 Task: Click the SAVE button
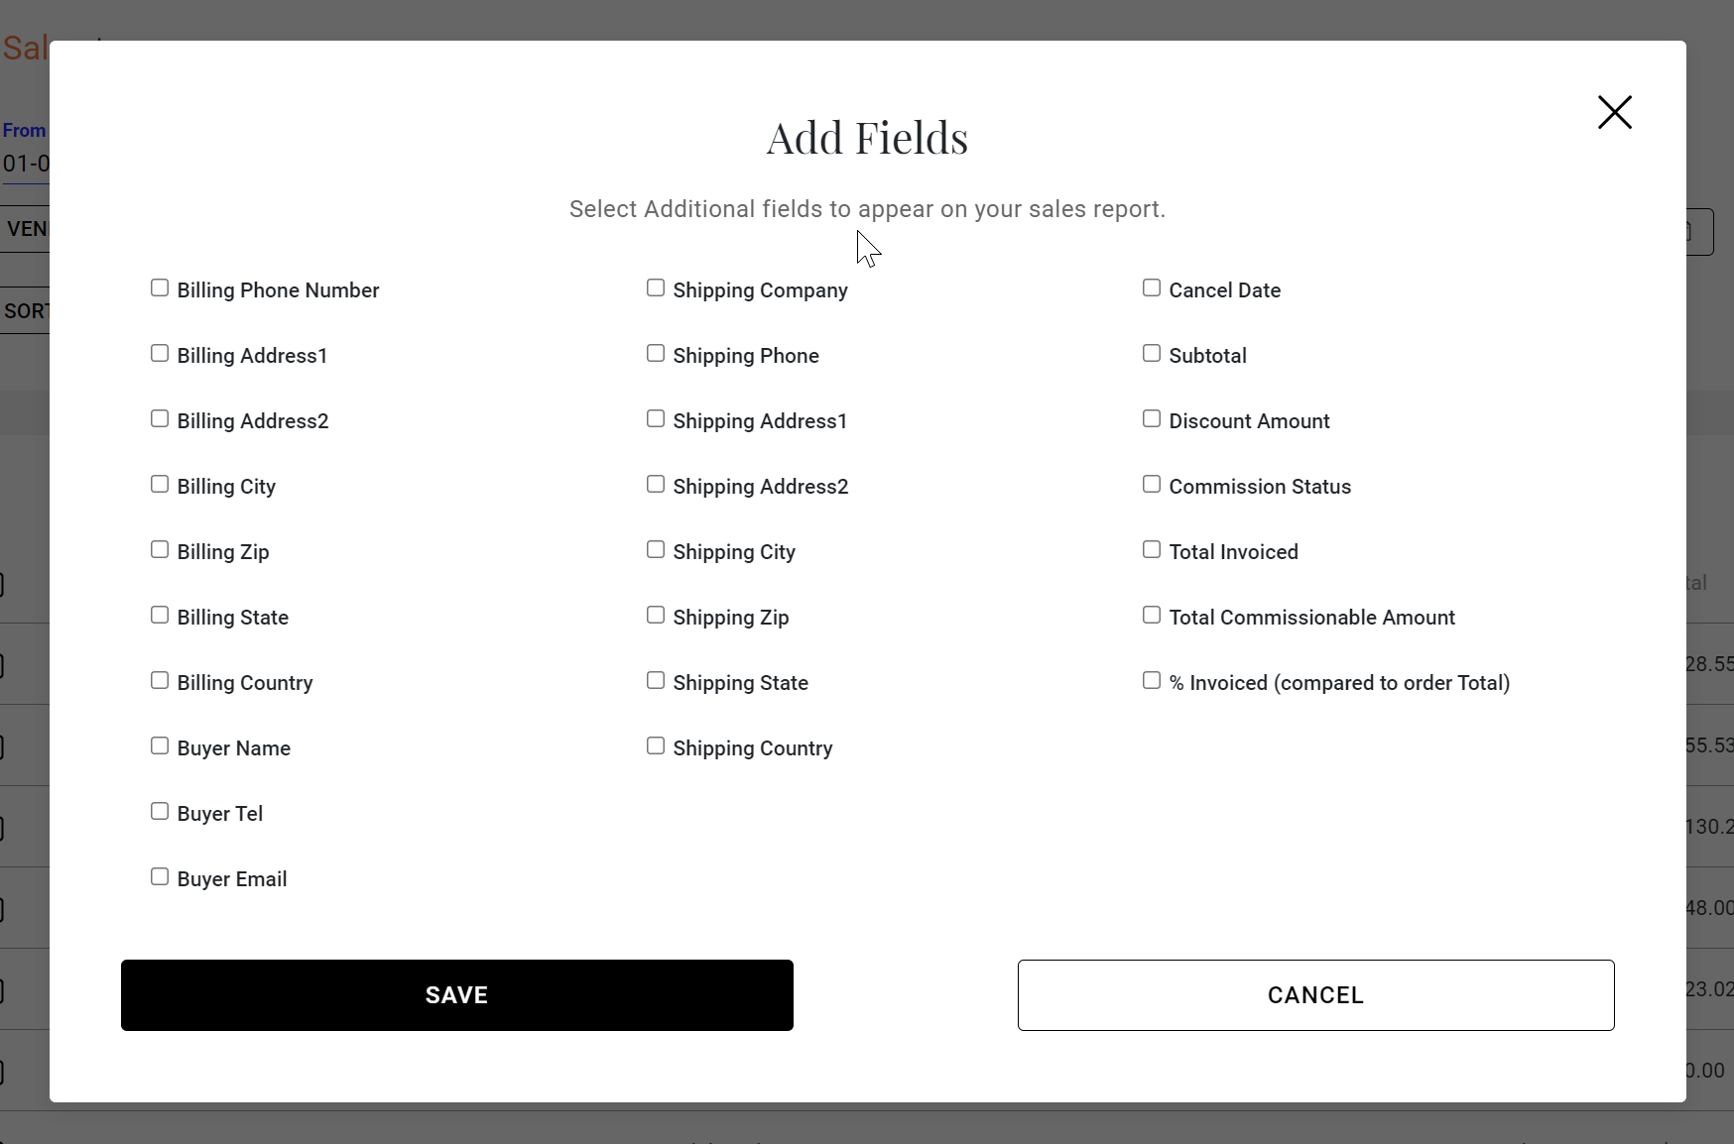(456, 994)
